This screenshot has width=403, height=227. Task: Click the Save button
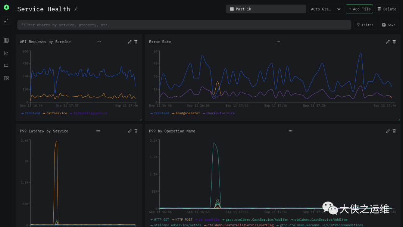[388, 25]
